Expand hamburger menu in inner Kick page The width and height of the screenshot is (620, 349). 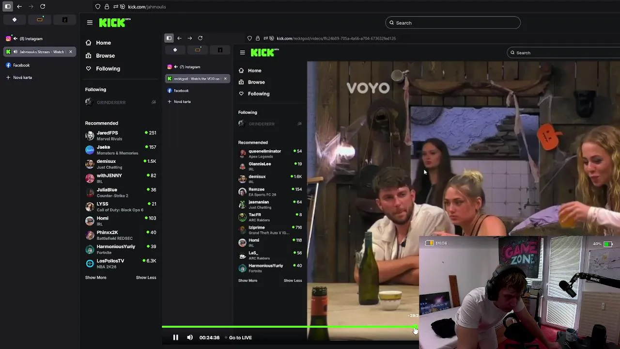coord(242,52)
